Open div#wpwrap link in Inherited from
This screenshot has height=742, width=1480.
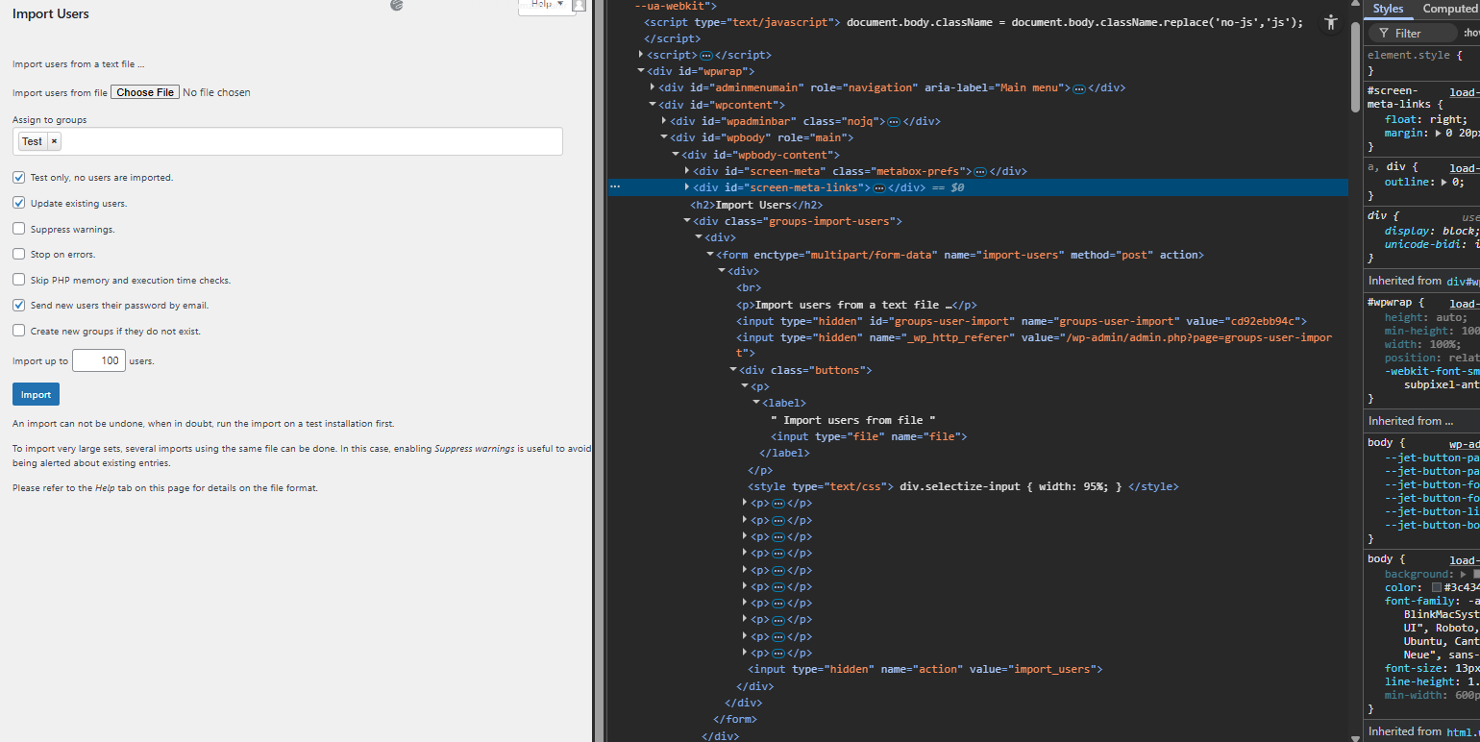[x=1462, y=282]
